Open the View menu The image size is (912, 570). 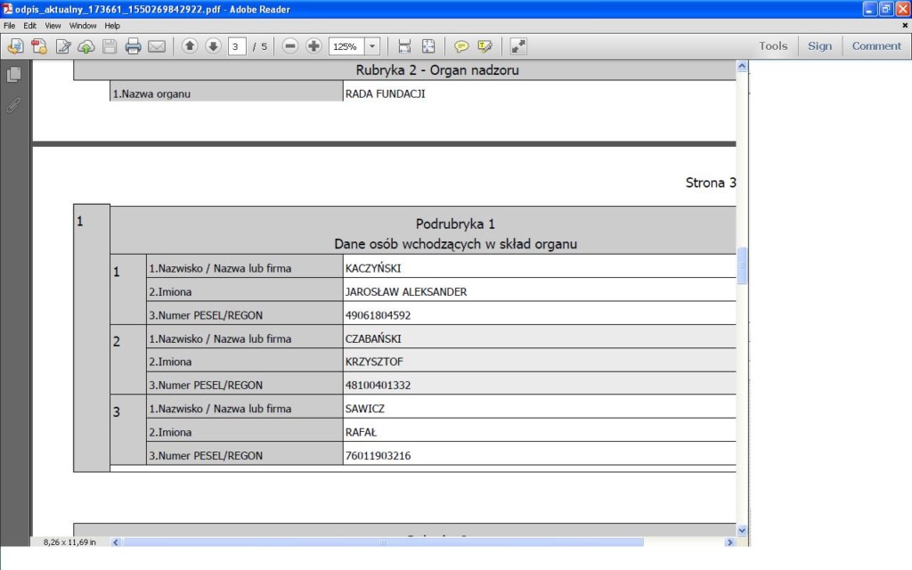click(53, 26)
